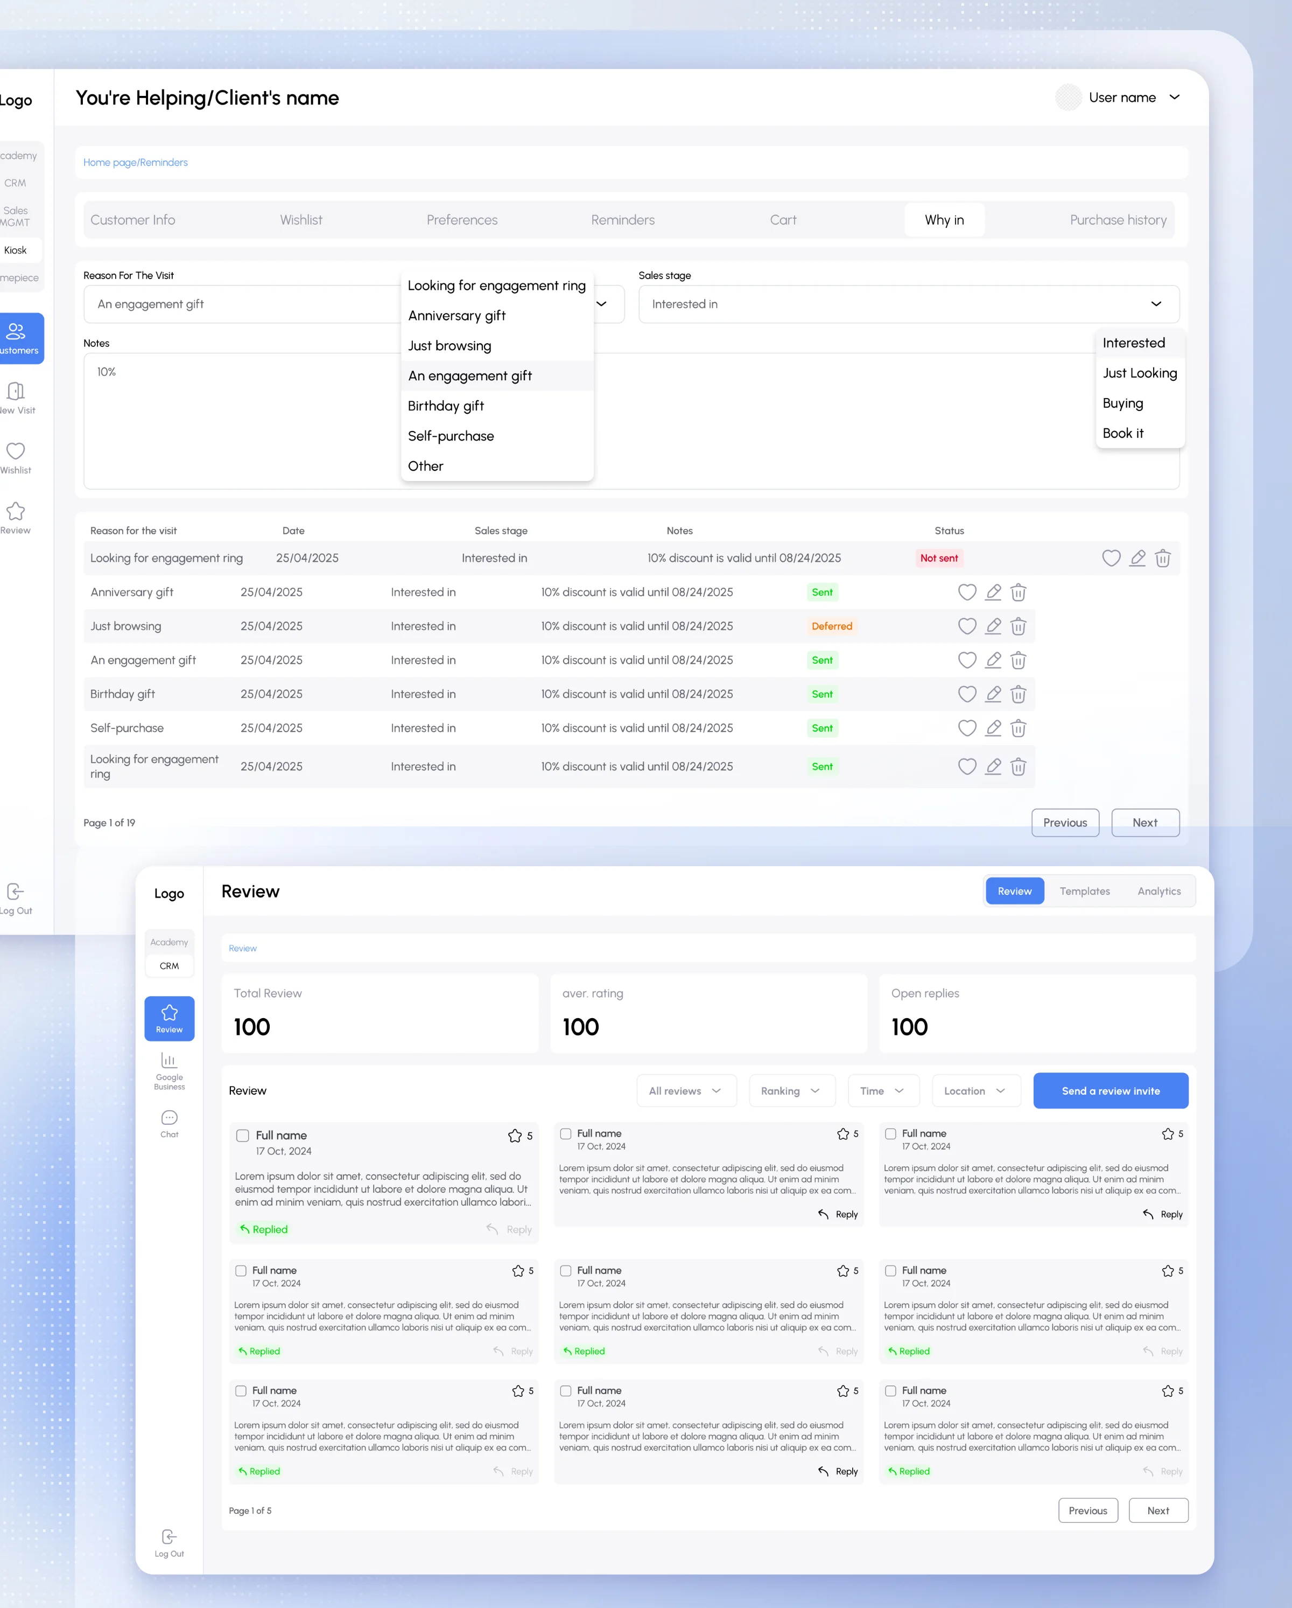The height and width of the screenshot is (1608, 1292).
Task: Click heart icon in An engagement gift row
Action: pos(967,660)
